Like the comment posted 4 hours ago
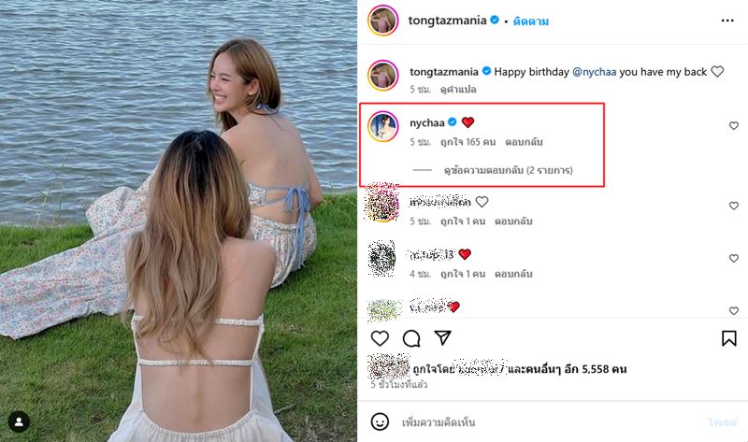Screen dimensions: 748x442 click(733, 256)
